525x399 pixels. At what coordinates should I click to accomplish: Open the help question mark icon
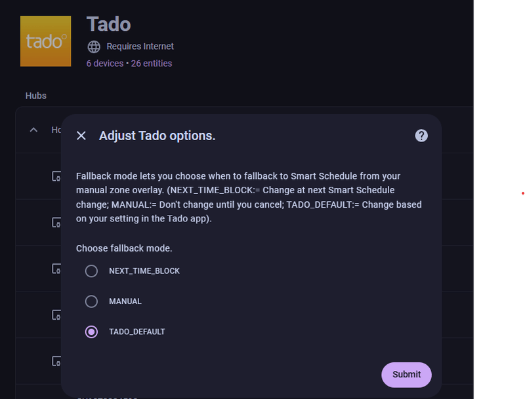click(421, 136)
